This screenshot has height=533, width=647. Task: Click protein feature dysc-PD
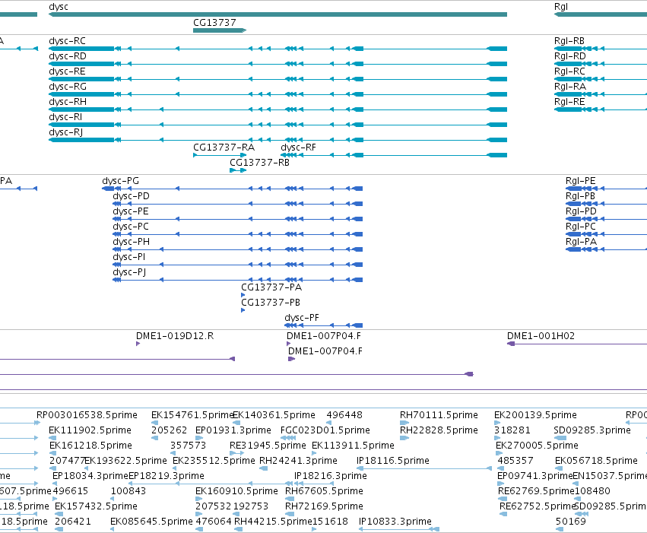pos(238,204)
